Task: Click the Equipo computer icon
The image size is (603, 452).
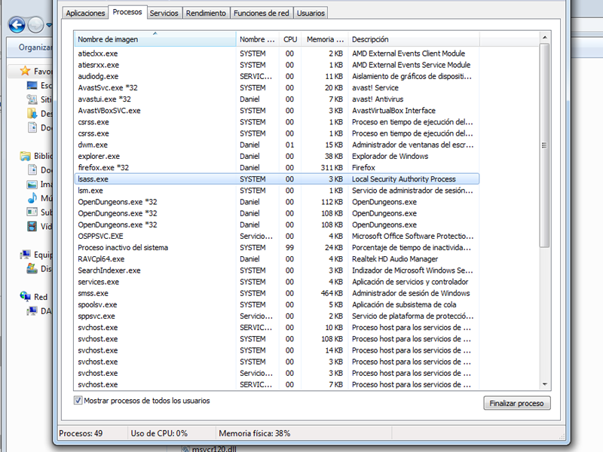Action: tap(25, 255)
